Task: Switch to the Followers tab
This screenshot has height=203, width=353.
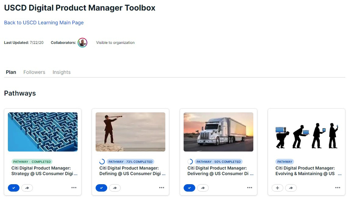Action: point(34,72)
